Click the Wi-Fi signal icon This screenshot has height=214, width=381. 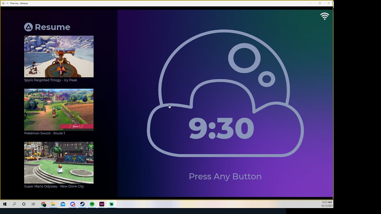click(x=324, y=16)
